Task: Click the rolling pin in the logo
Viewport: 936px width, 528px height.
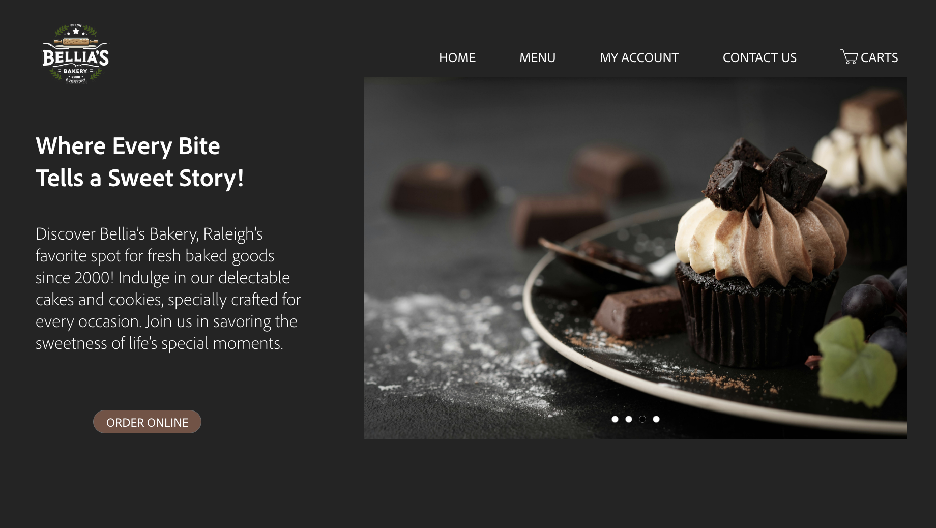Action: 75,41
